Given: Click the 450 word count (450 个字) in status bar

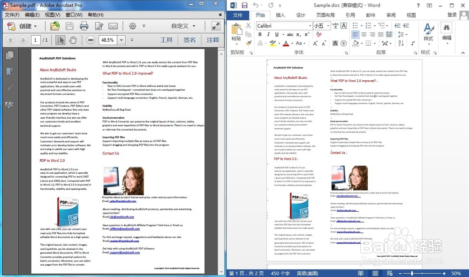Looking at the screenshot, I should 280,273.
